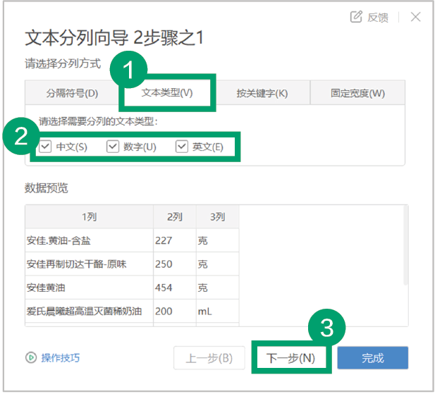Click the feedback (反馈) pencil icon
435x394 pixels.
coord(356,17)
